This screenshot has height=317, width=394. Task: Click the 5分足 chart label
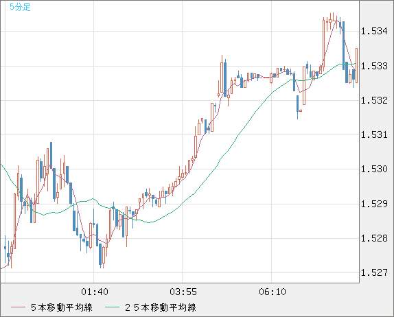20,7
